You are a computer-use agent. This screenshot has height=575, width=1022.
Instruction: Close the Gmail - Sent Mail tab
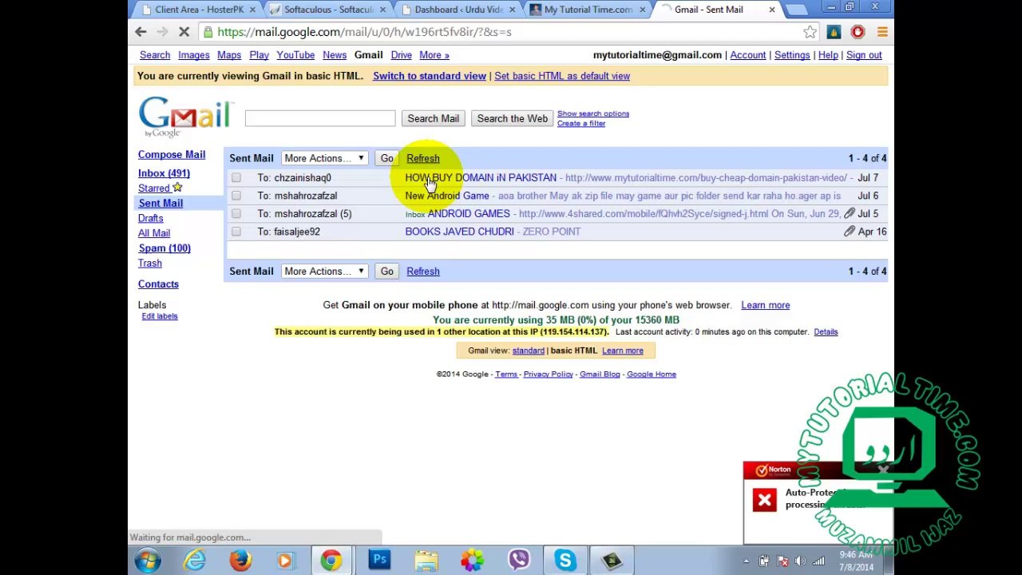772,10
